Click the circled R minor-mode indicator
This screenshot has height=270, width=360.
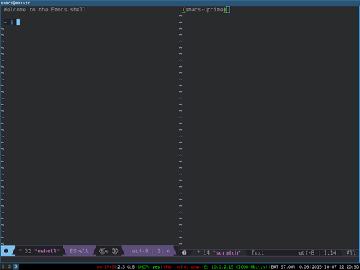[103, 251]
